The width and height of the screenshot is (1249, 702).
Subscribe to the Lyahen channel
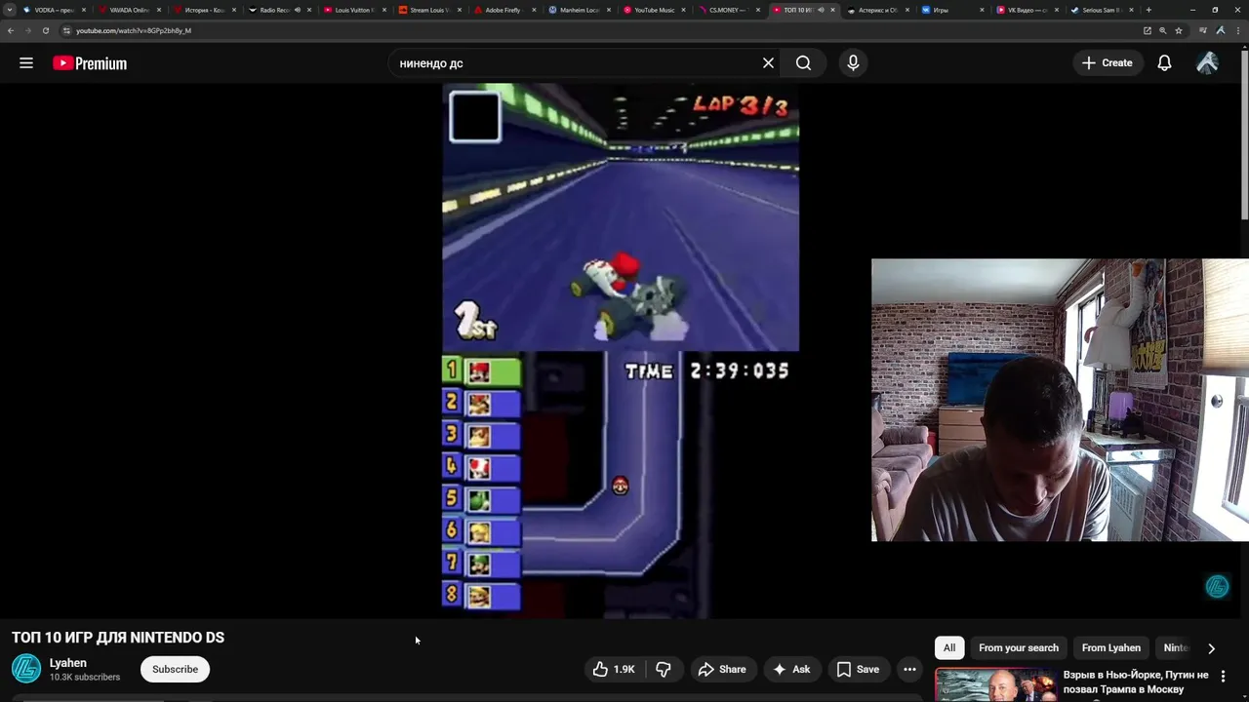click(x=175, y=670)
